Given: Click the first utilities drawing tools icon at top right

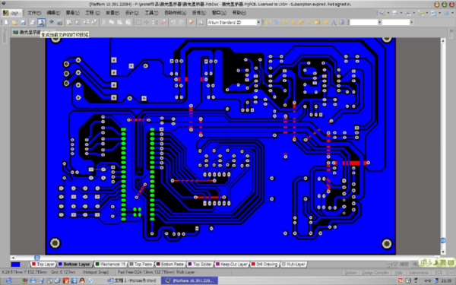Looking at the screenshot, I should (x=382, y=13).
